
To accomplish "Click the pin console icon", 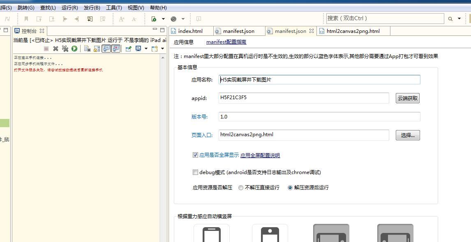I will [128, 49].
